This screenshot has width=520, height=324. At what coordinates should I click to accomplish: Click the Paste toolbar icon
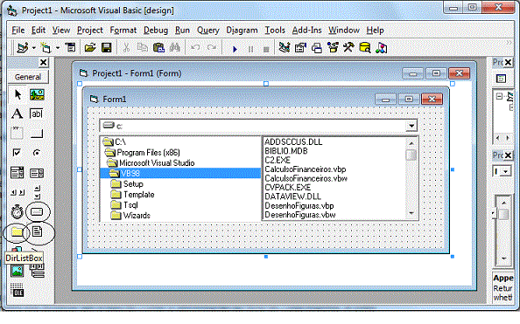[x=158, y=48]
